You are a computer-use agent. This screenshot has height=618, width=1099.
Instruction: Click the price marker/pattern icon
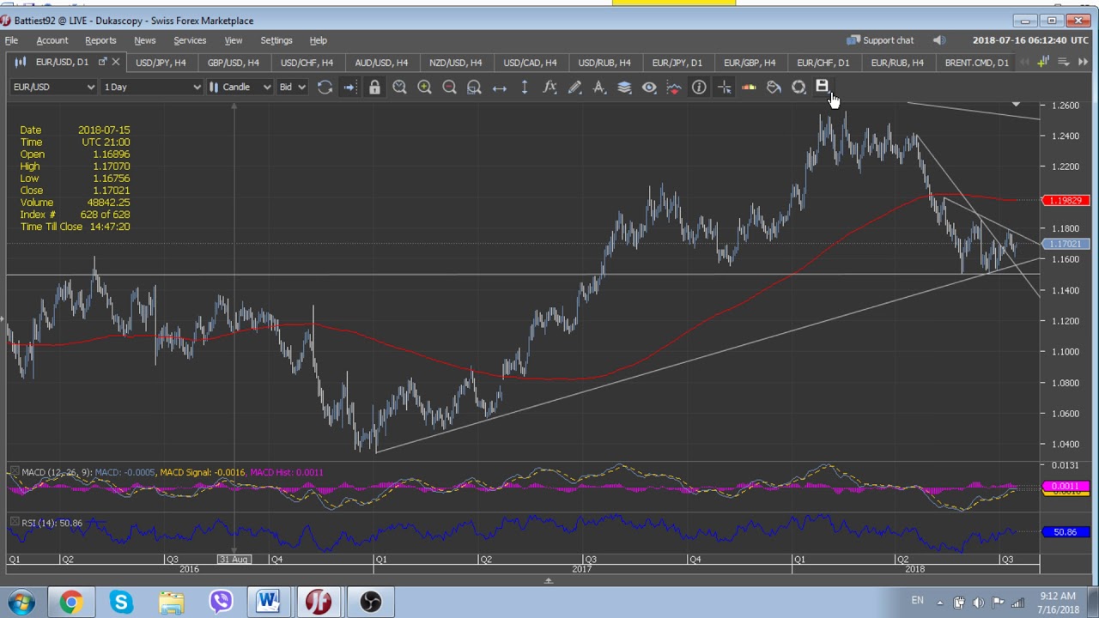pyautogui.click(x=674, y=87)
